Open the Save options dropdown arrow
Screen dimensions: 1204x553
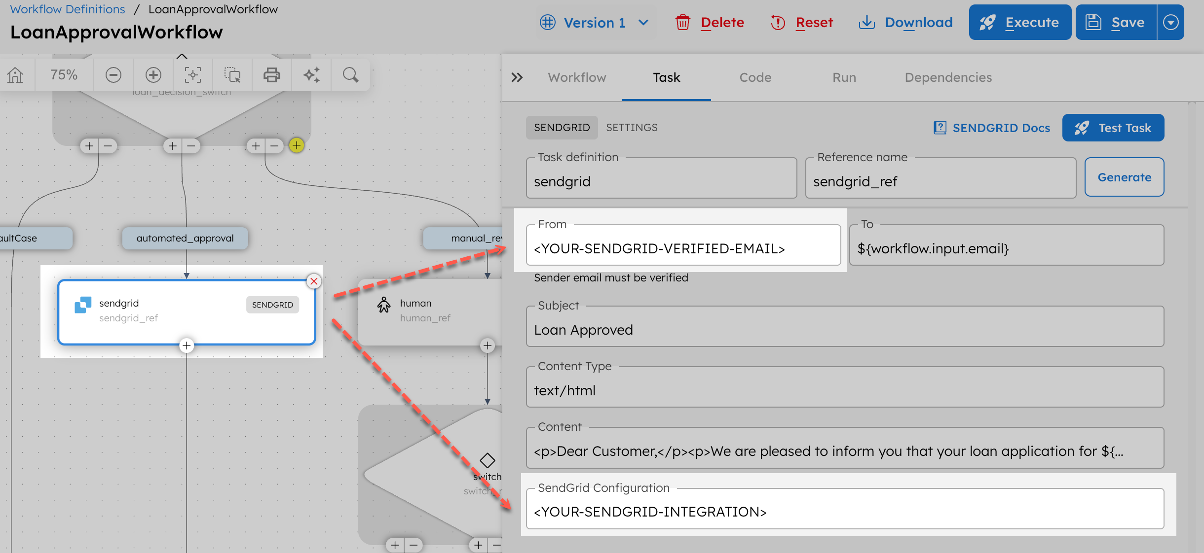coord(1171,22)
